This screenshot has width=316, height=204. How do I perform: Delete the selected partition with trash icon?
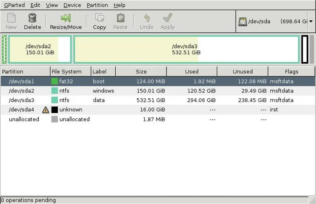(x=32, y=18)
